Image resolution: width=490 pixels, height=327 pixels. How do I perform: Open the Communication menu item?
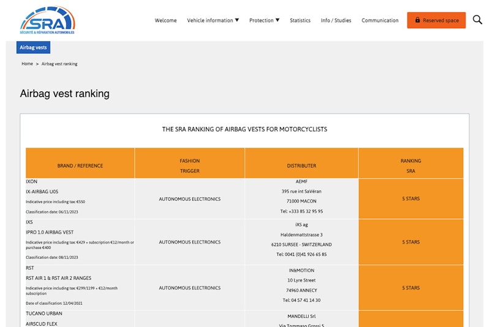(380, 20)
